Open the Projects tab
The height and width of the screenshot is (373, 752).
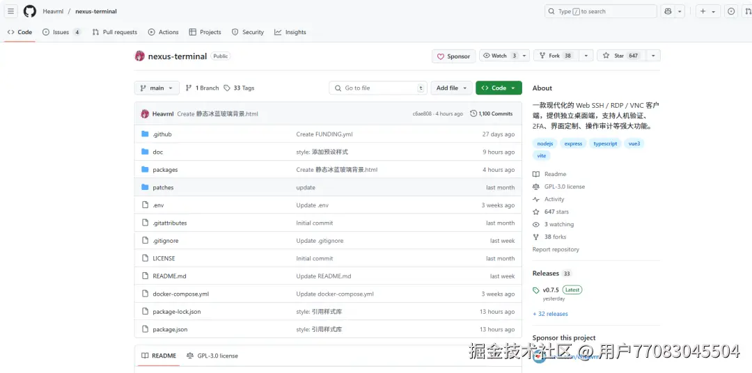click(x=205, y=32)
